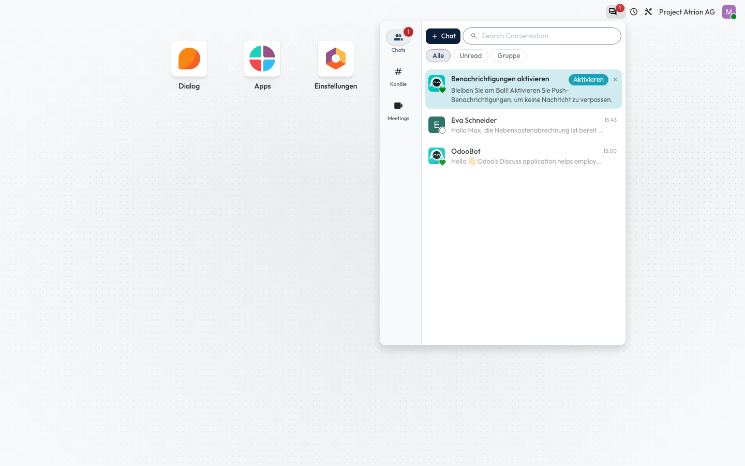Open the Project Atrion AG company switcher

pyautogui.click(x=687, y=12)
